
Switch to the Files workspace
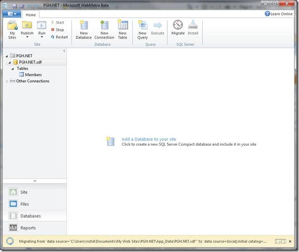[35, 204]
